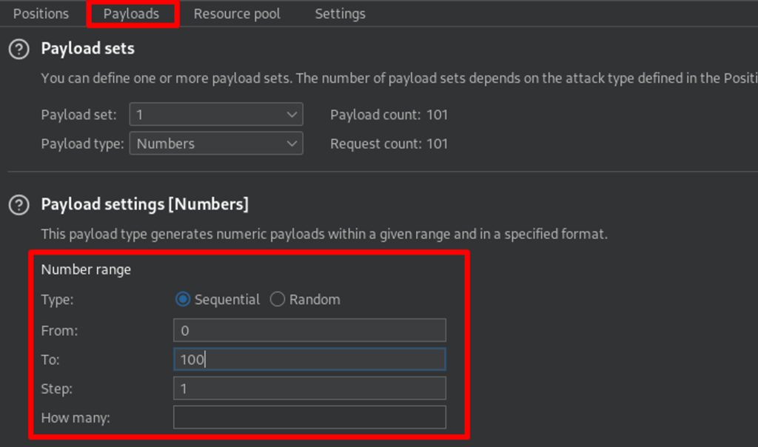Click the Payload sets heading
Viewport: 758px width, 447px height.
point(88,50)
